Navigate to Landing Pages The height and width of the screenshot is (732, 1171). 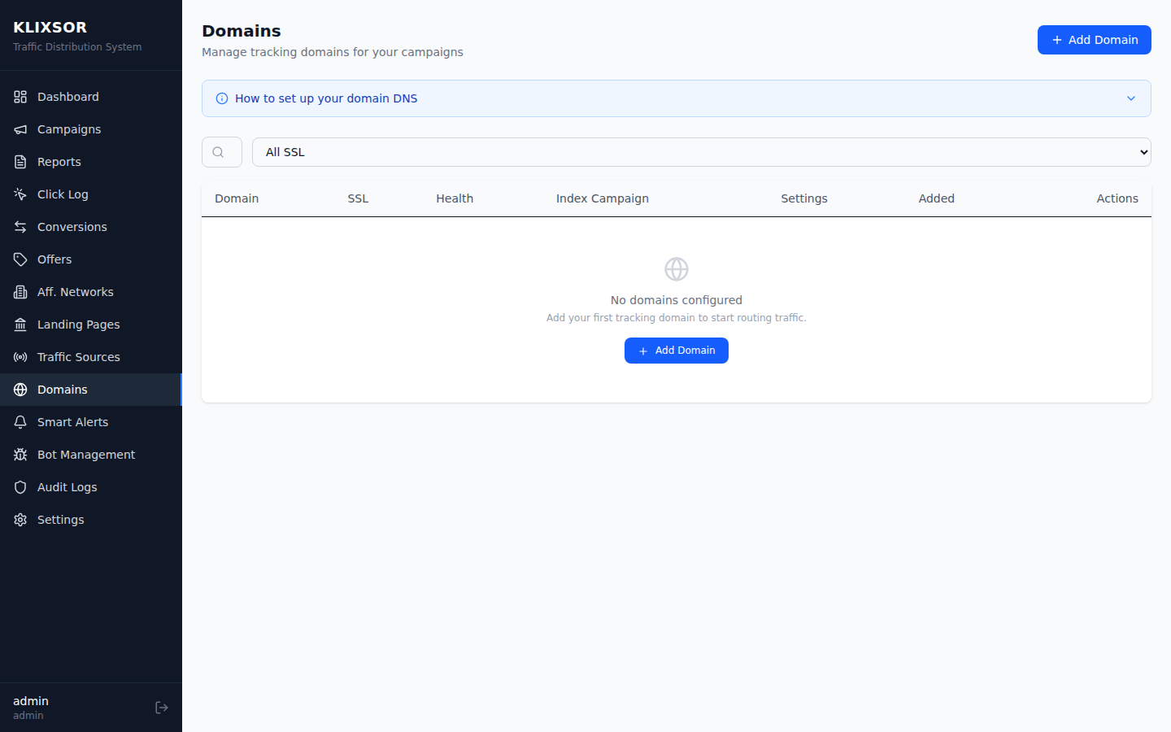78,324
